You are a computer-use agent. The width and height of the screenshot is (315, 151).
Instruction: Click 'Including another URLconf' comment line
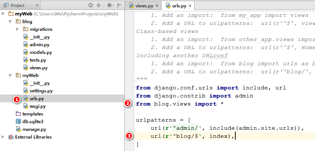click(182, 56)
